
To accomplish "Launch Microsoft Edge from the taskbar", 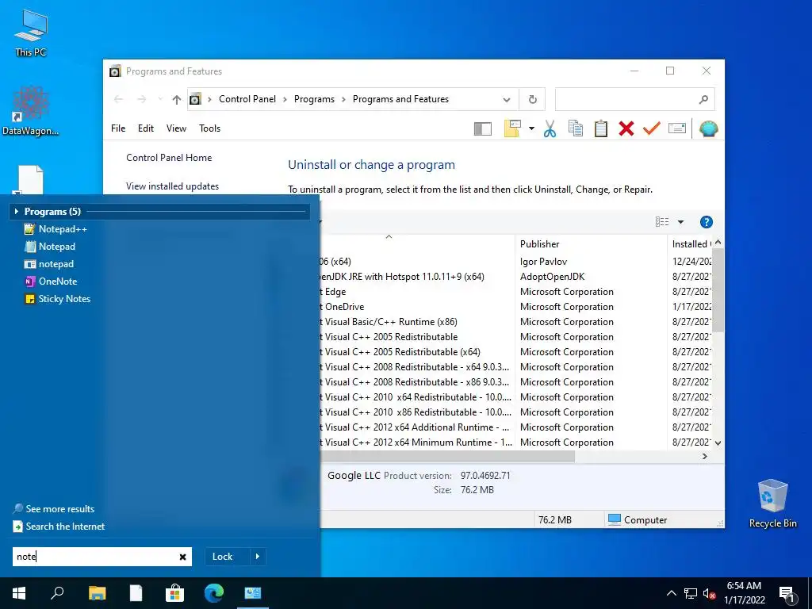I will click(214, 593).
